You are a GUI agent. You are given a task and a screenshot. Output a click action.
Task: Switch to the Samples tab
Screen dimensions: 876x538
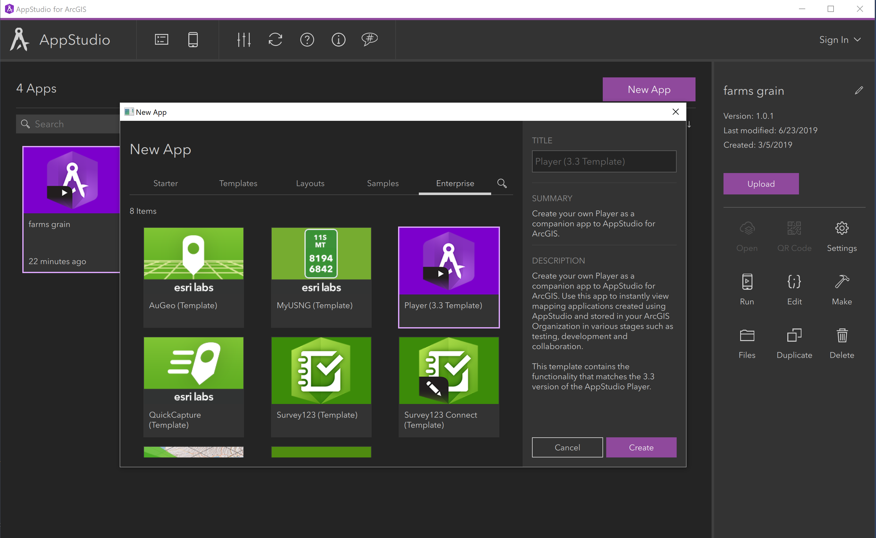pos(382,183)
